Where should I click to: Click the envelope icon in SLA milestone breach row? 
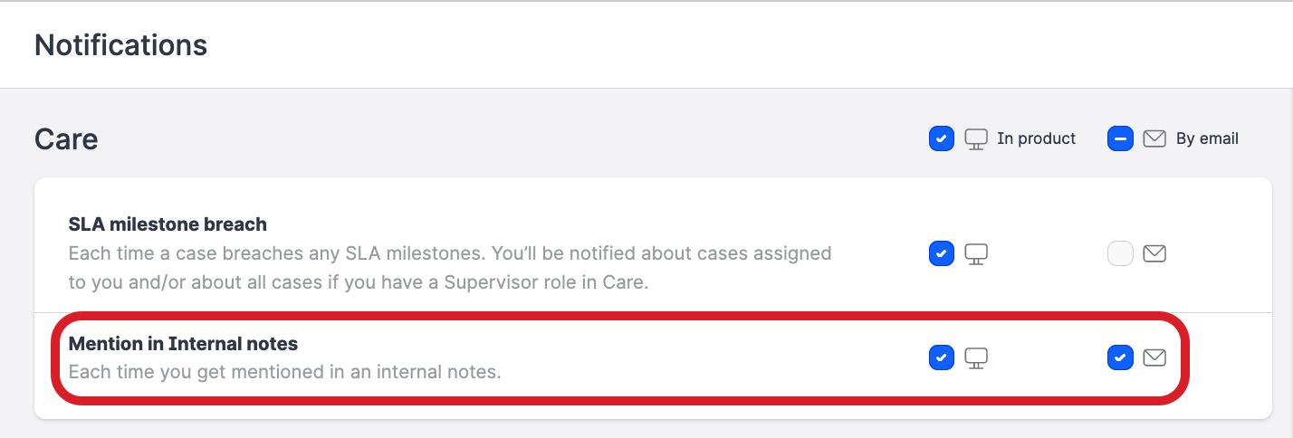(1154, 254)
